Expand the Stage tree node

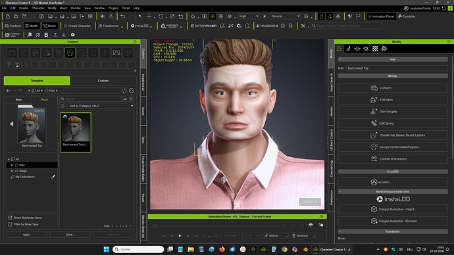click(12, 171)
